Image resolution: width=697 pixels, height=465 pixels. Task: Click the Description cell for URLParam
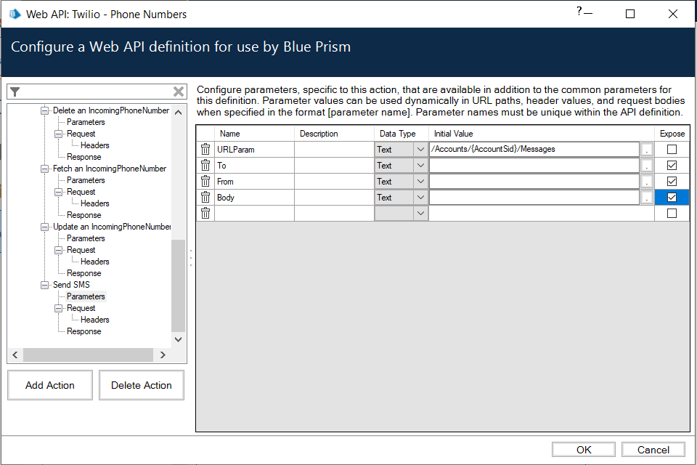[334, 150]
